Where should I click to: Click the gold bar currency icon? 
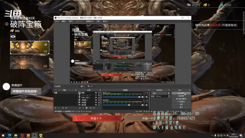click(205, 5)
